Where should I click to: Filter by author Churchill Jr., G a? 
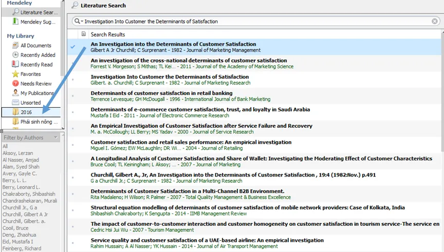[20, 207]
